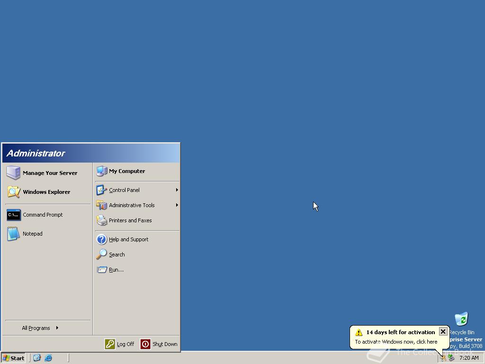485x364 pixels.
Task: Open the Run dialog
Action: pos(137,270)
